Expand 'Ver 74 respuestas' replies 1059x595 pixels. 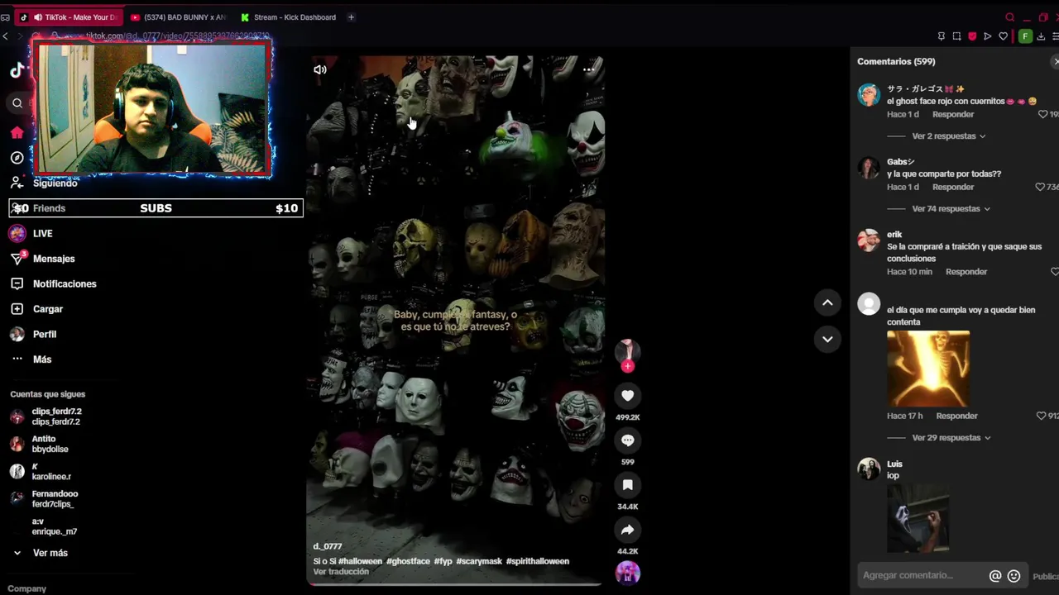[x=951, y=208]
